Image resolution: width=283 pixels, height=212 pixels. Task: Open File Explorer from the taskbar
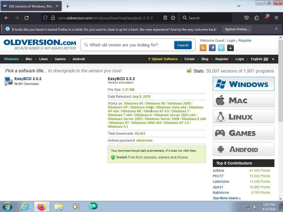59,206
